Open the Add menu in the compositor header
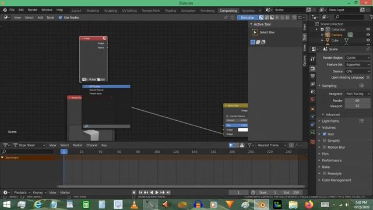The image size is (373, 210). pos(40,17)
